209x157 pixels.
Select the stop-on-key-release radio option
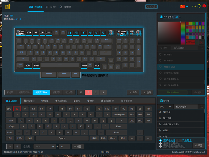160,143
